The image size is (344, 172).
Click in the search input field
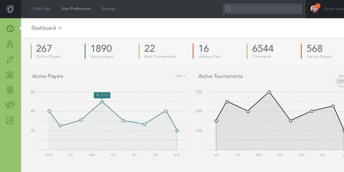pyautogui.click(x=267, y=9)
